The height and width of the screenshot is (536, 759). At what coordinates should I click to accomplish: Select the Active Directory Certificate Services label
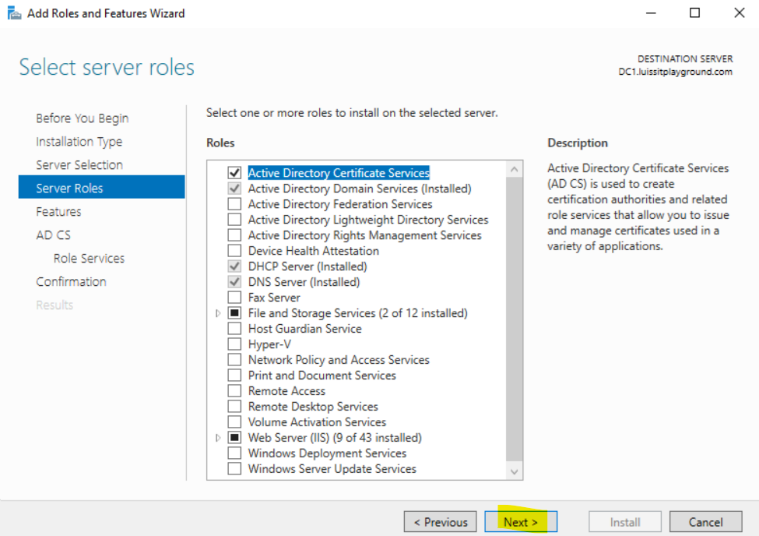pyautogui.click(x=339, y=172)
